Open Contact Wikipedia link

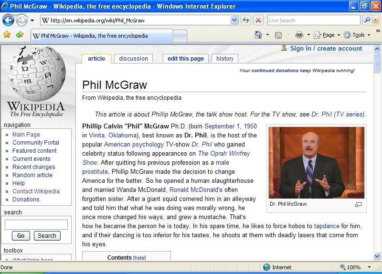click(36, 191)
